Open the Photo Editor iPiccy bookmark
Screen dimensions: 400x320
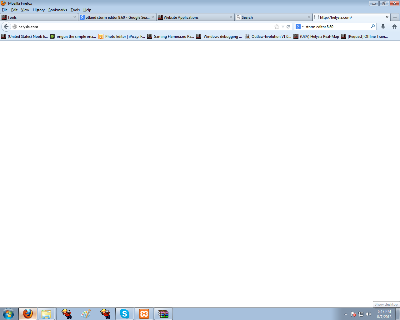coord(122,36)
